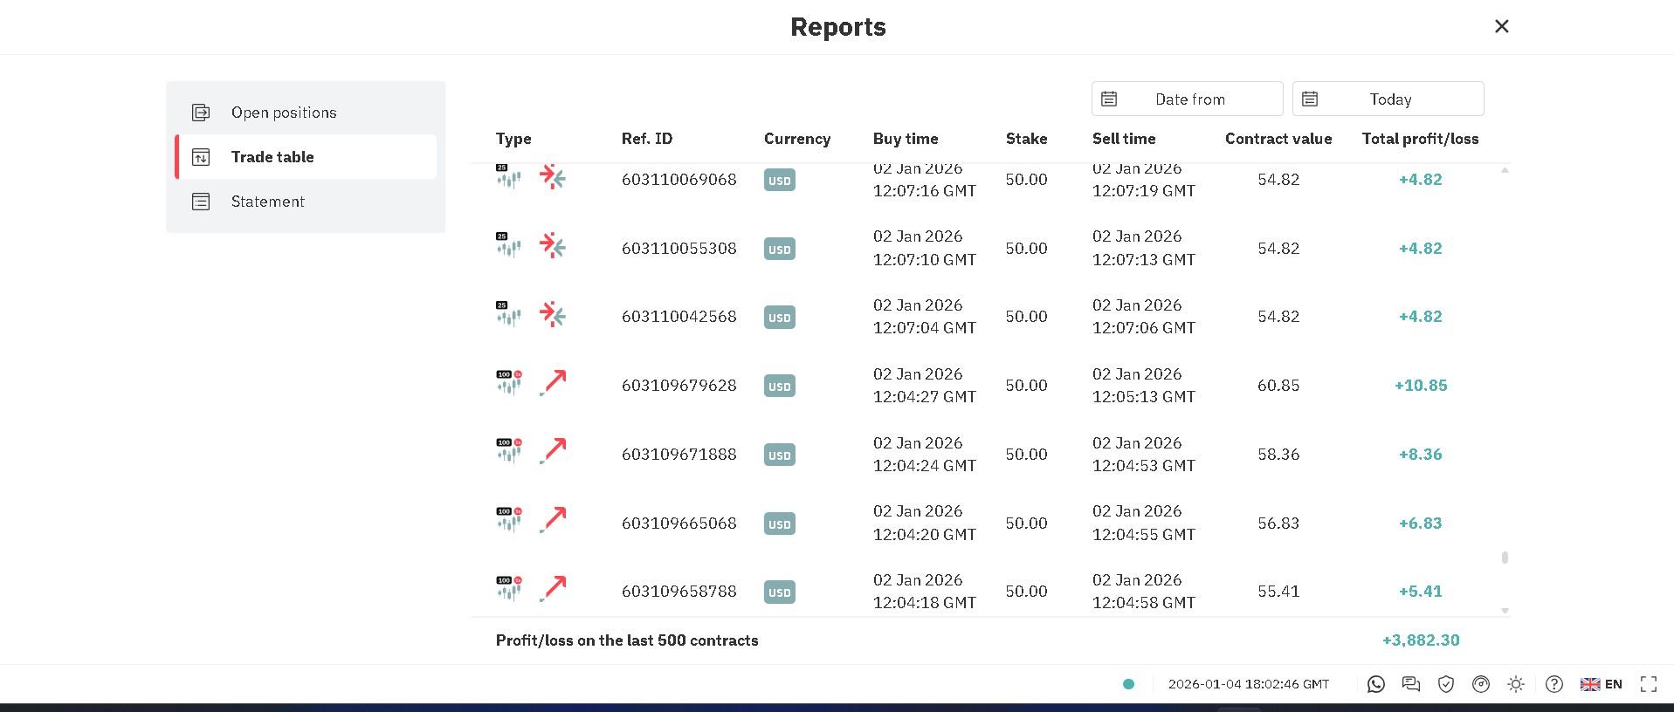The image size is (1674, 712).
Task: Switch to Open positions tab
Action: 306,113
